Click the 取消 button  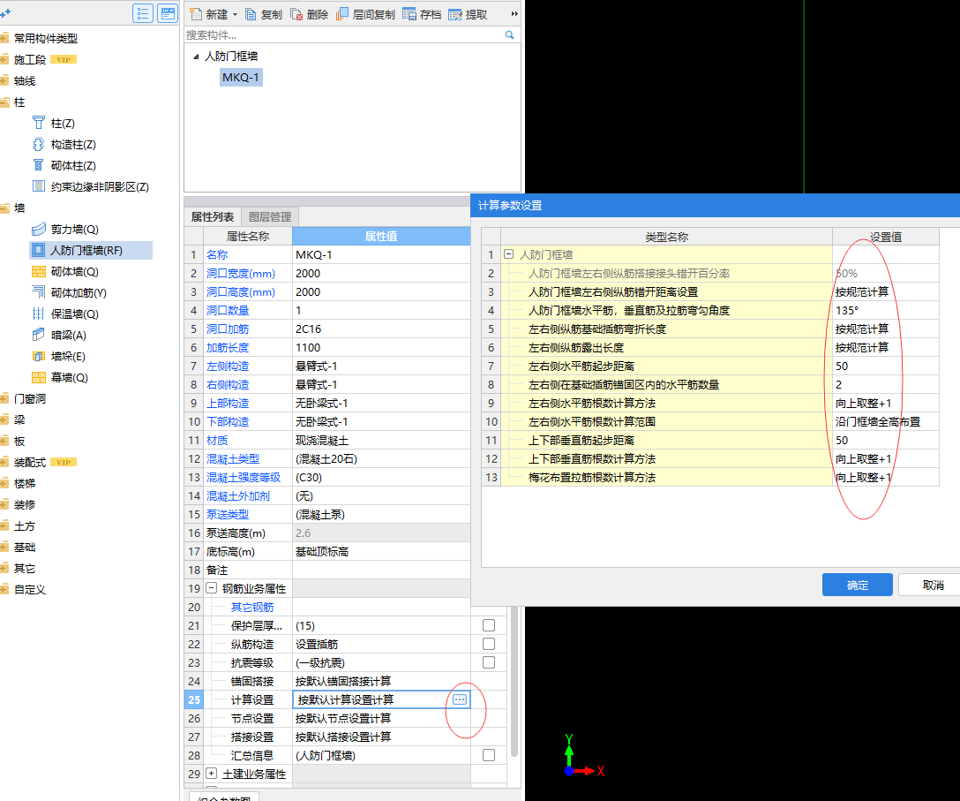pos(933,585)
